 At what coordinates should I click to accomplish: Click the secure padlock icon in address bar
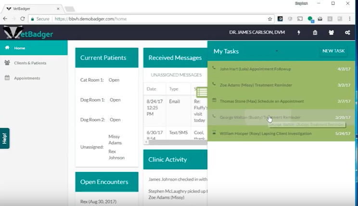[x=32, y=19]
